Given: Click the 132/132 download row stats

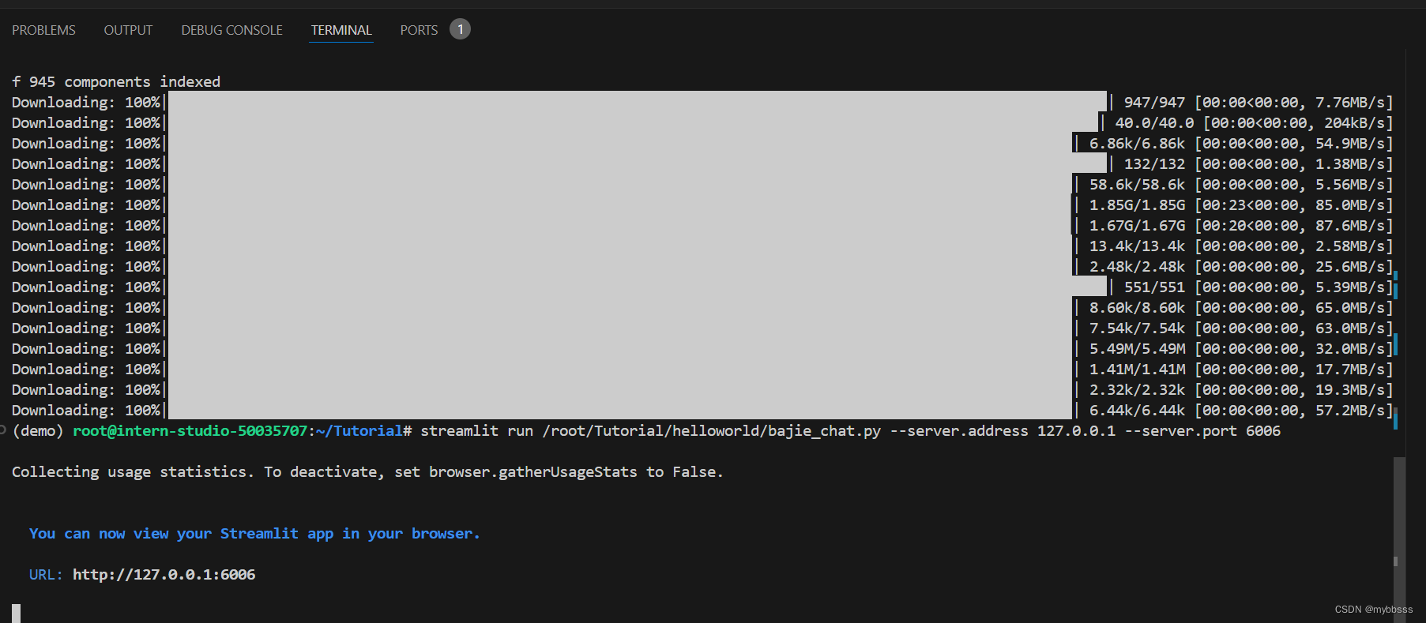Looking at the screenshot, I should (1259, 163).
